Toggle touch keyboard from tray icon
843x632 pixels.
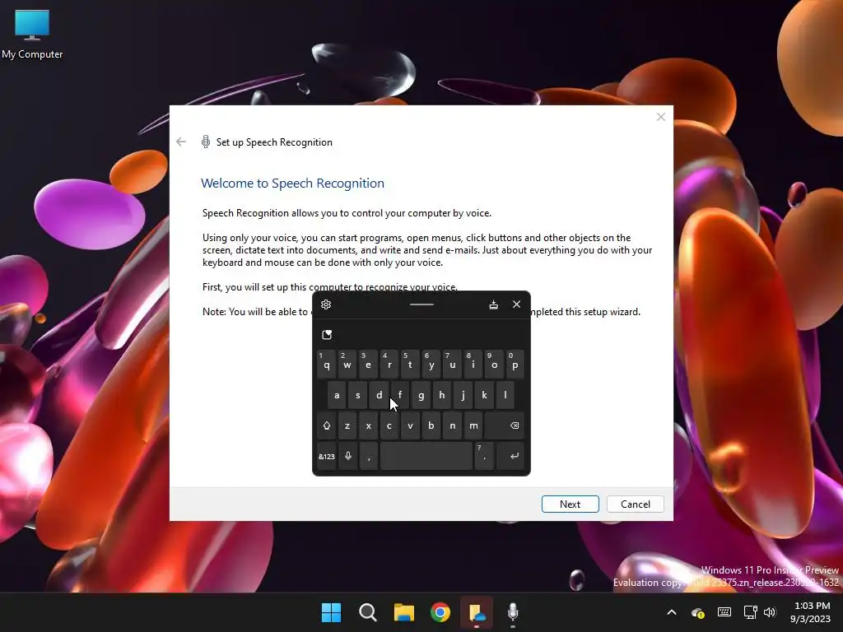point(724,612)
